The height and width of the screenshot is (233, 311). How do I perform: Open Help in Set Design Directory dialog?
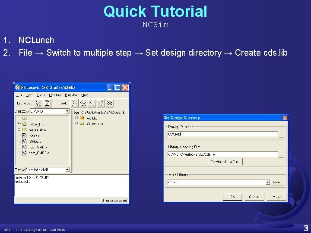[x=276, y=197]
